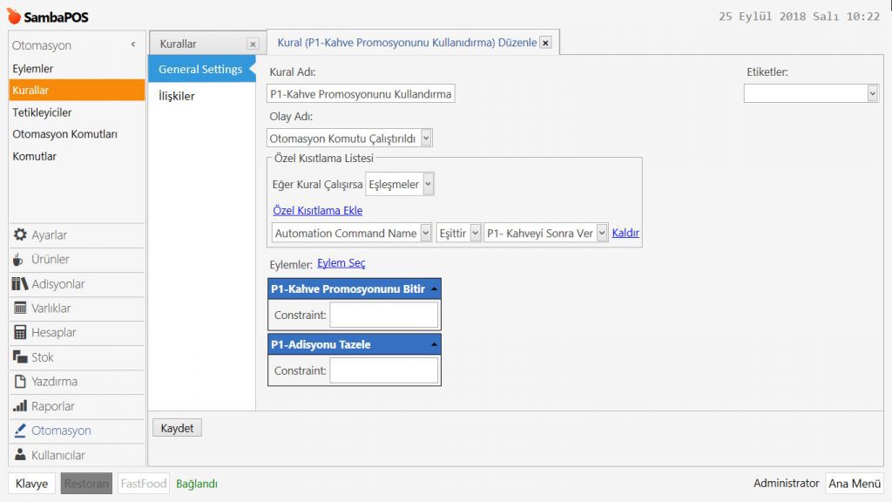The image size is (892, 502).
Task: Open Varlıklar table icon
Action: point(20,309)
